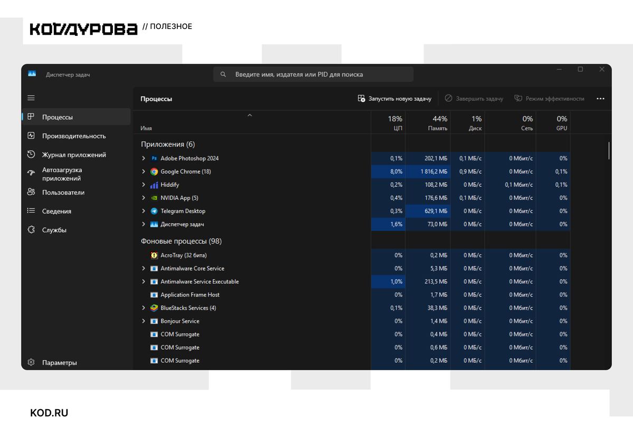Click the Пользователи people icon
The height and width of the screenshot is (434, 633).
pos(31,192)
